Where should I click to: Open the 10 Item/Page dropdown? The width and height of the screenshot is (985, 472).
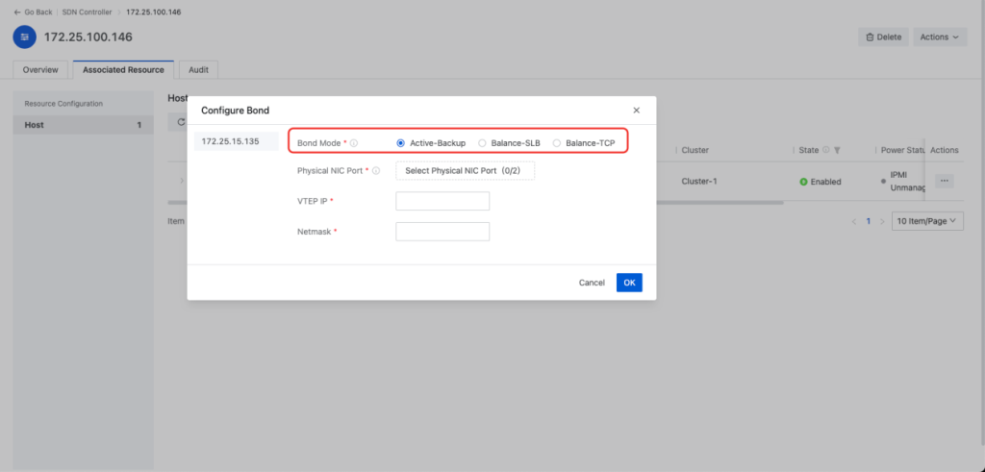click(x=926, y=221)
